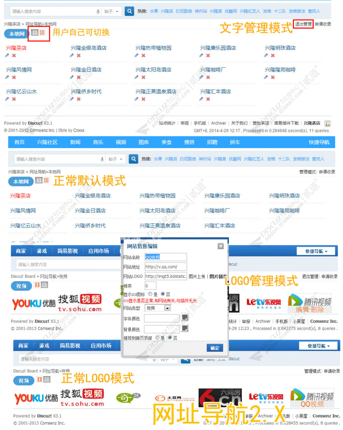Click the orange text-list view icon in red box
Image resolution: width=343 pixels, height=430 pixels.
point(42,33)
